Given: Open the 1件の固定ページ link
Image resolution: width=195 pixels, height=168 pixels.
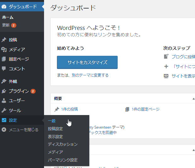Looking at the screenshot, I should tap(146, 109).
